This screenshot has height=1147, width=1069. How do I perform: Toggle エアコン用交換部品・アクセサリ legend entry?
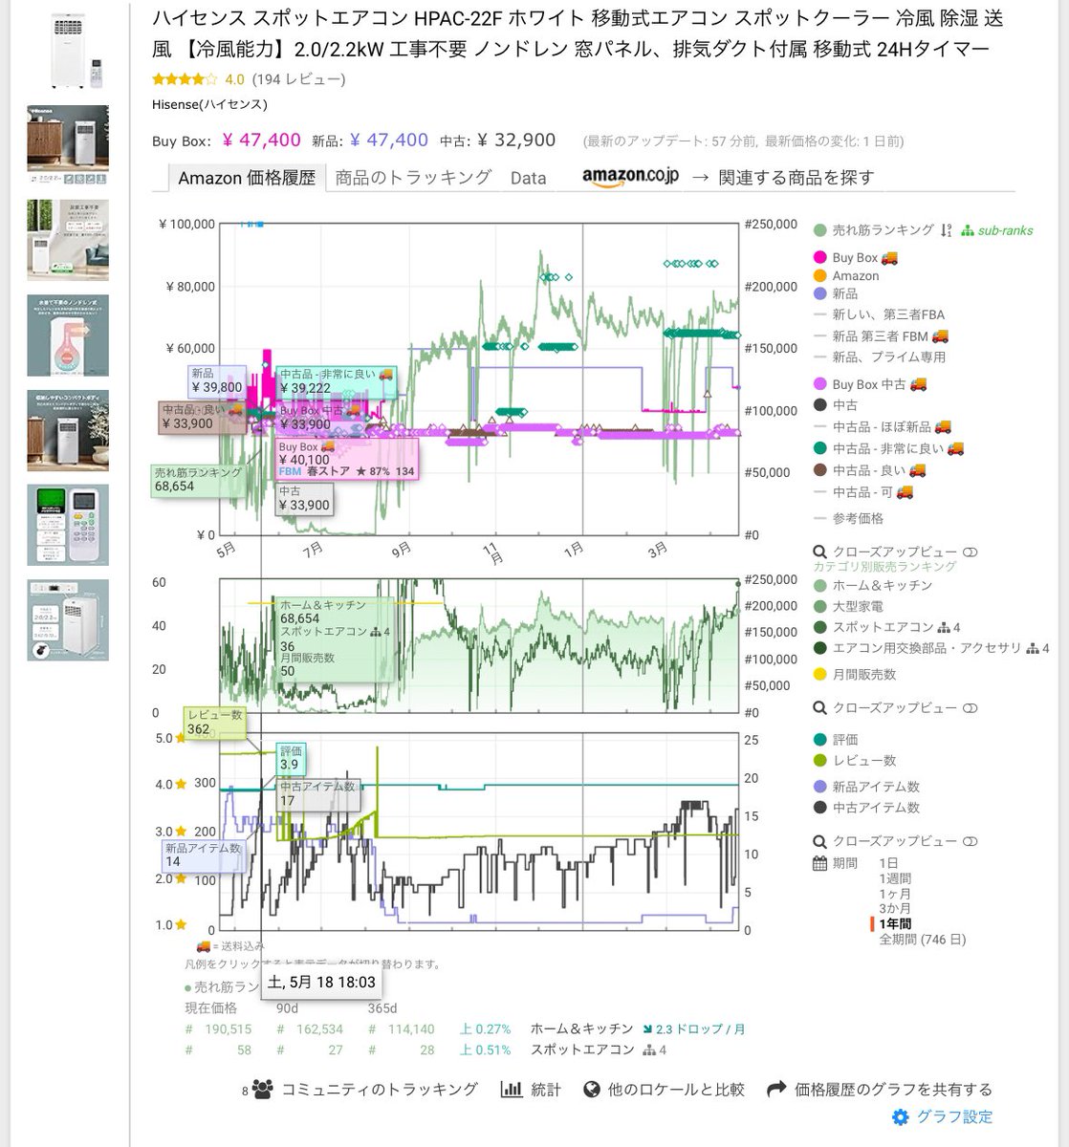point(931,648)
